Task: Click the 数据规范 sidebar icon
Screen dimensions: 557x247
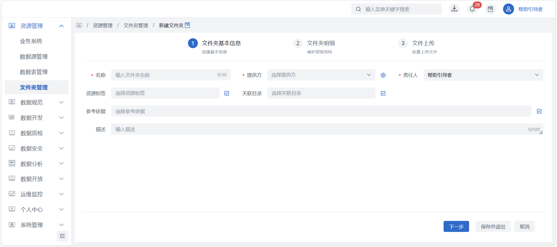Action: point(12,102)
